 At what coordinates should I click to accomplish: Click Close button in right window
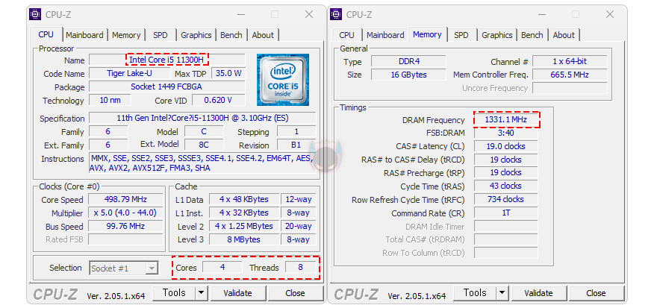pos(596,293)
